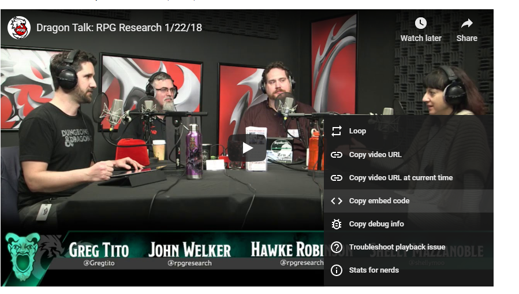Click the Share text label
Viewport: 519px width, 294px height.
point(466,38)
